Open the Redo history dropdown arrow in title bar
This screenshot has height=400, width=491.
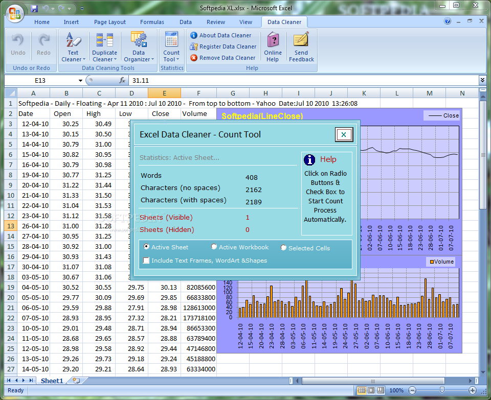(69, 9)
